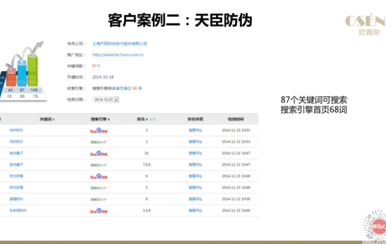Click the 首页首位 link in 收索引擎 row
This screenshot has width=386, height=244.
pyautogui.click(x=123, y=88)
